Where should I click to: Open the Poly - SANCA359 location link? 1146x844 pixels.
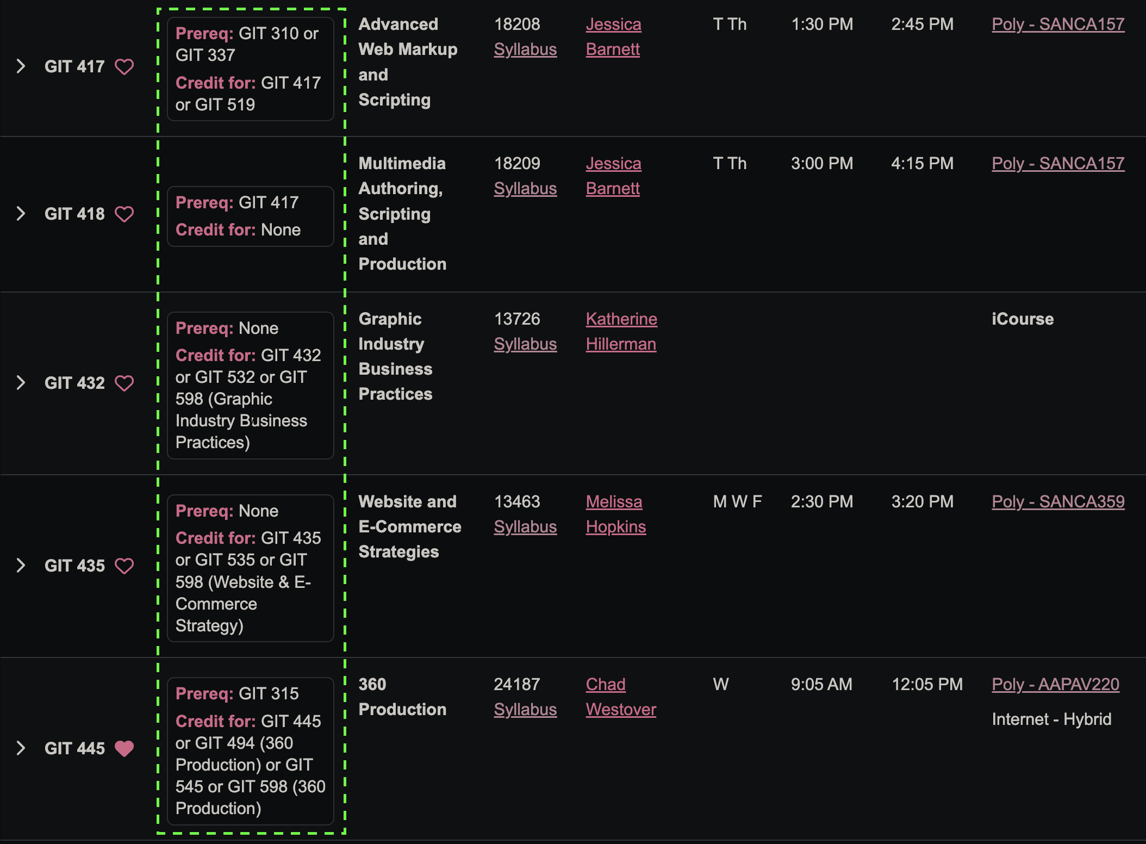coord(1058,502)
